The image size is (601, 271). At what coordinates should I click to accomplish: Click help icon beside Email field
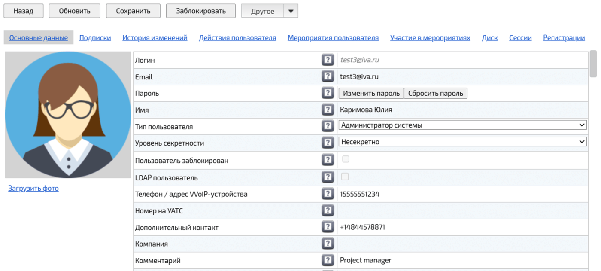328,76
